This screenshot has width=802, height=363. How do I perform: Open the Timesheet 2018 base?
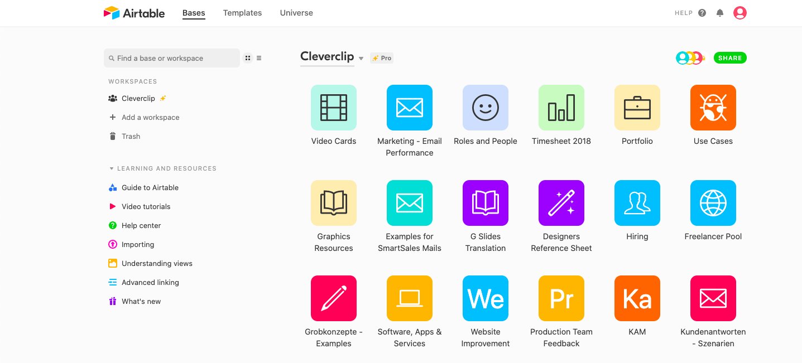pos(561,108)
